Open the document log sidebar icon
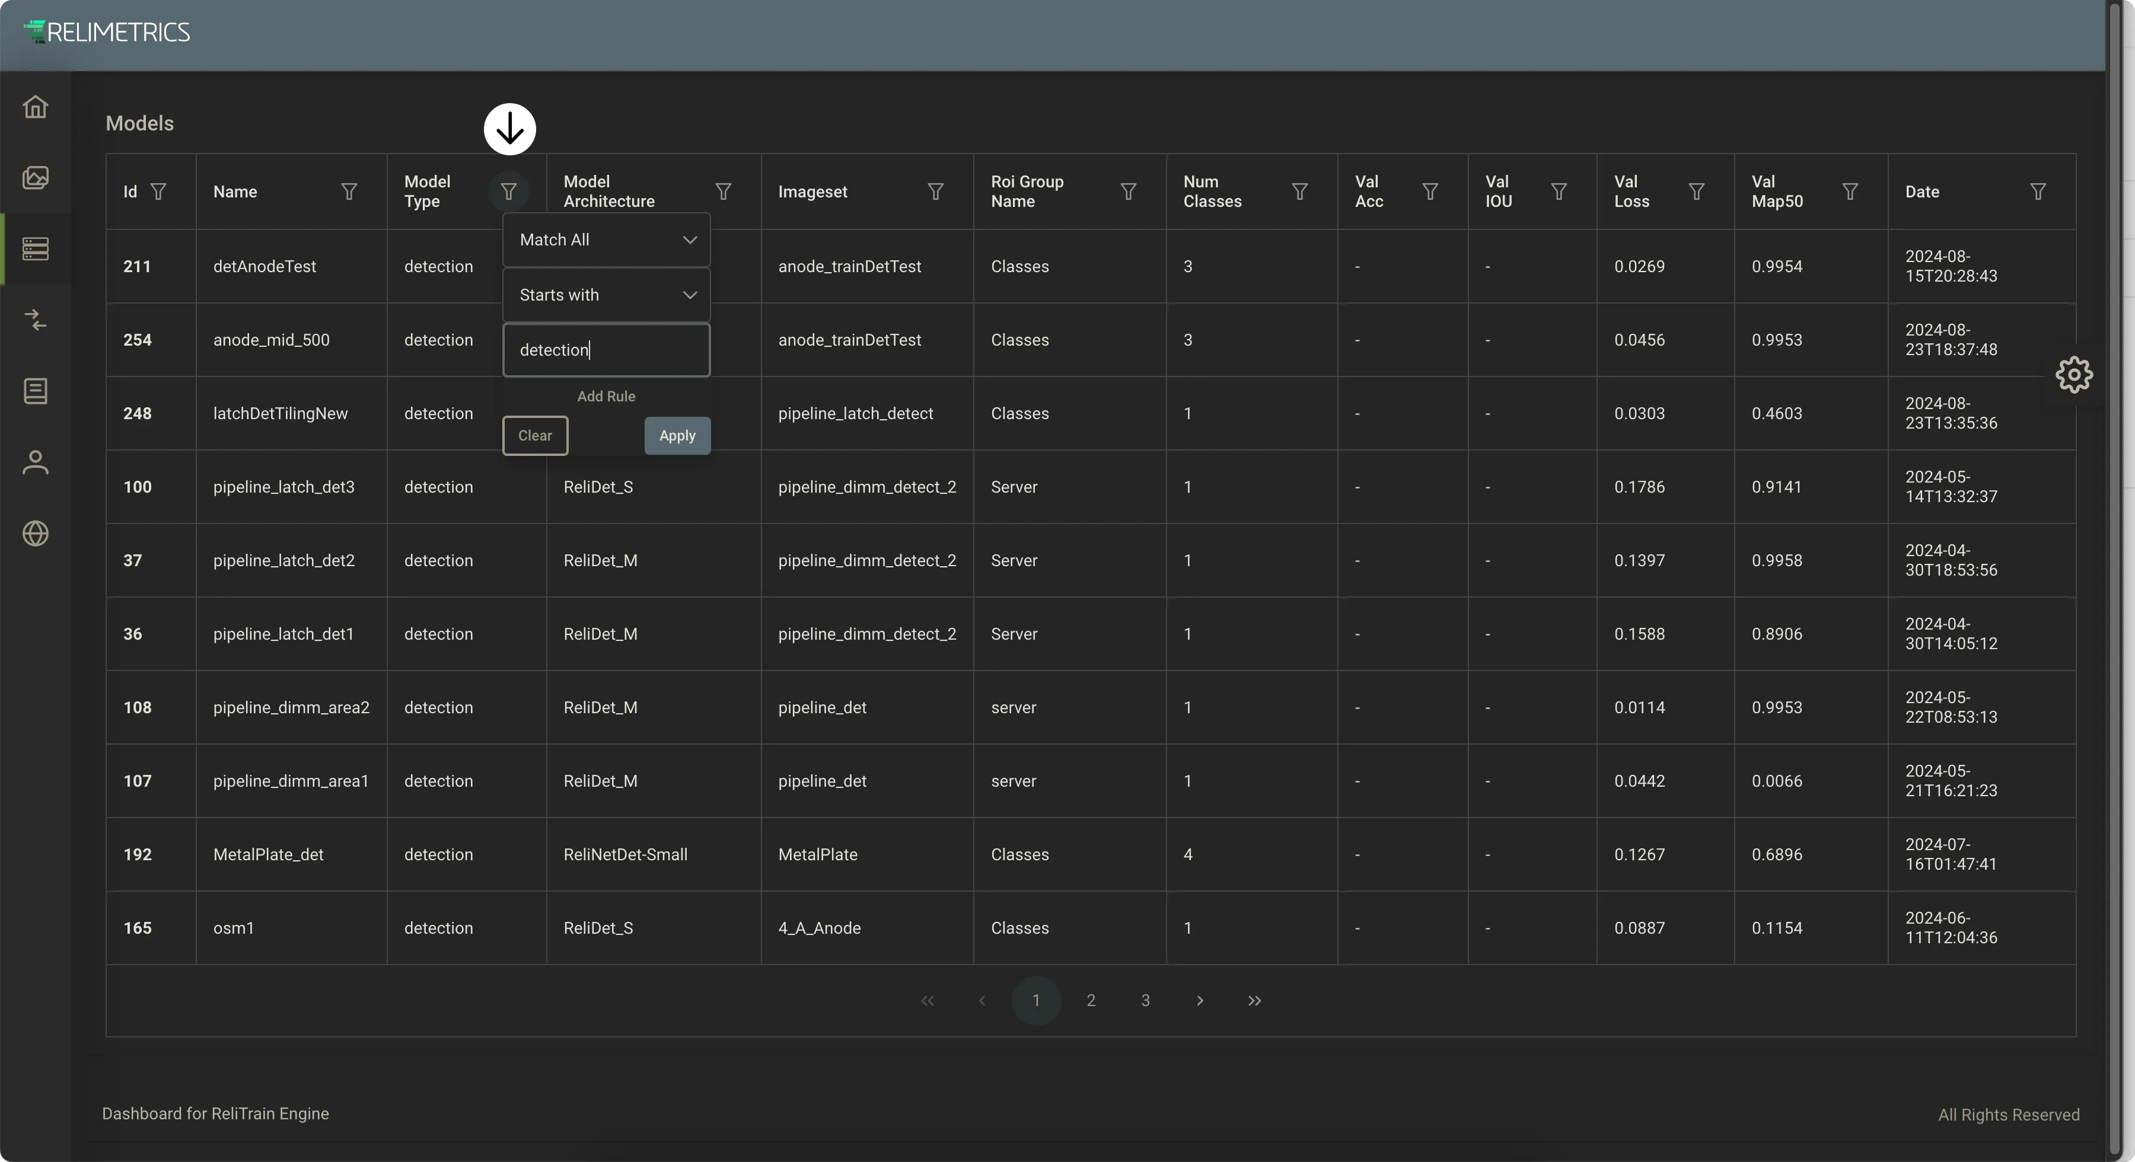Image resolution: width=2135 pixels, height=1162 pixels. click(x=35, y=391)
